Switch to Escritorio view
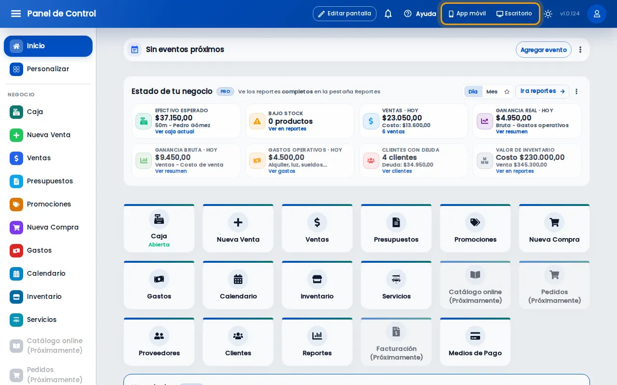Image resolution: width=617 pixels, height=385 pixels. pos(514,13)
